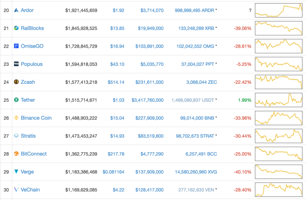
Task: Click the Populous coin logo icon
Action: tap(16, 64)
